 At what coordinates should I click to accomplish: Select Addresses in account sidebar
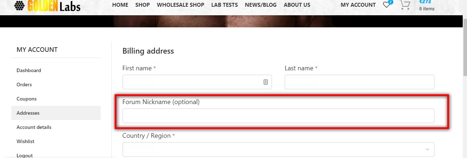28,113
